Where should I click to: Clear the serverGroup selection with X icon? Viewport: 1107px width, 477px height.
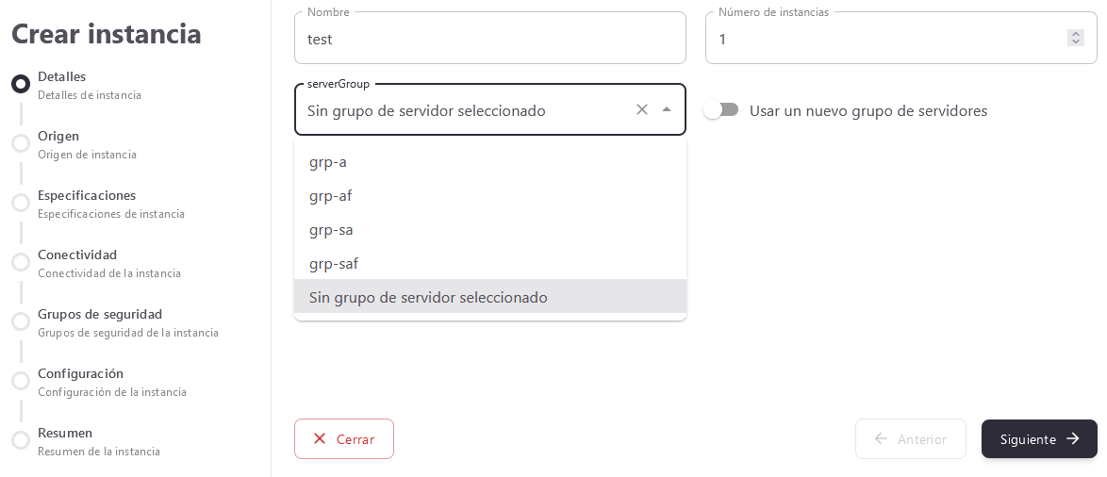click(x=642, y=109)
